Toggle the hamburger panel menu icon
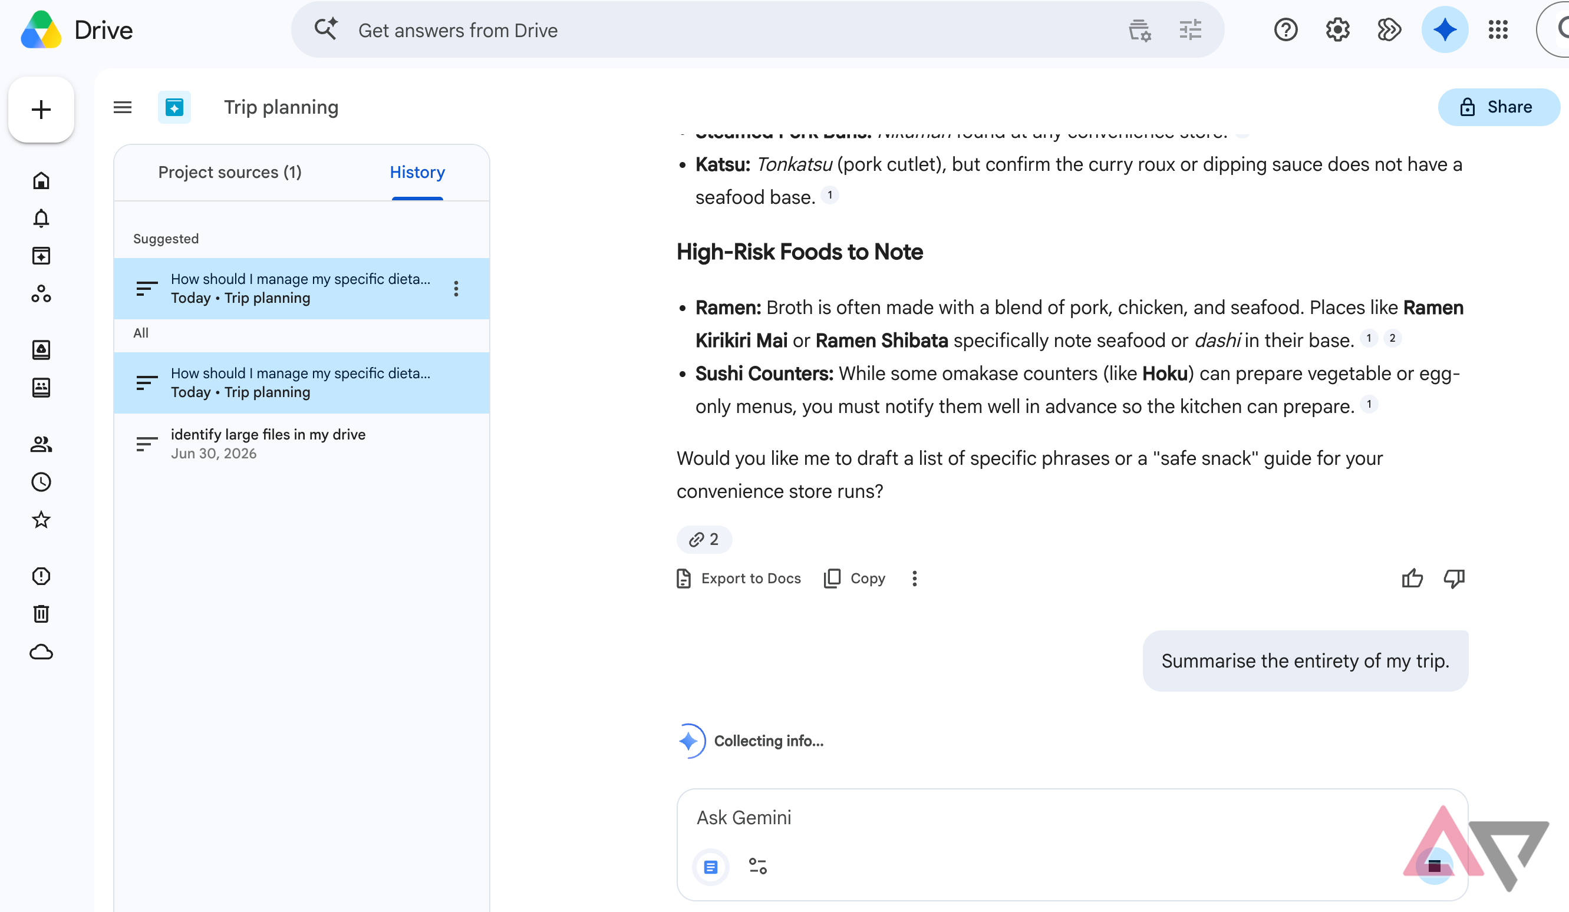Image resolution: width=1569 pixels, height=912 pixels. (123, 107)
